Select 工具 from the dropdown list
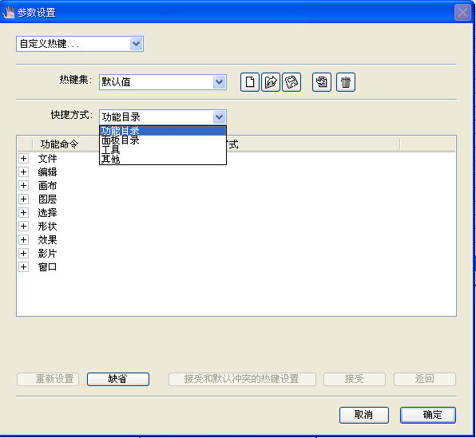Viewport: 476px width, 438px height. coord(110,149)
